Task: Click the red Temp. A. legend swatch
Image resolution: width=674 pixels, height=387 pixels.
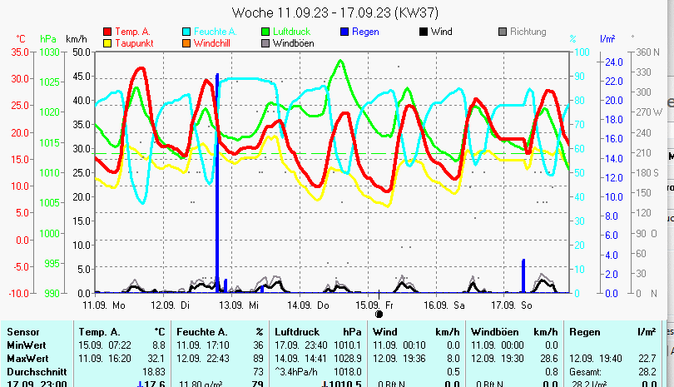Action: pyautogui.click(x=107, y=32)
